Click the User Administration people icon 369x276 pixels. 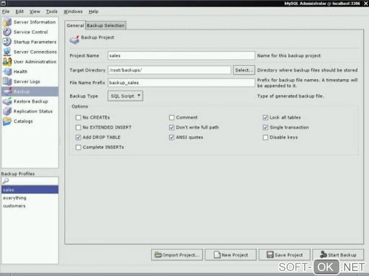coord(7,61)
